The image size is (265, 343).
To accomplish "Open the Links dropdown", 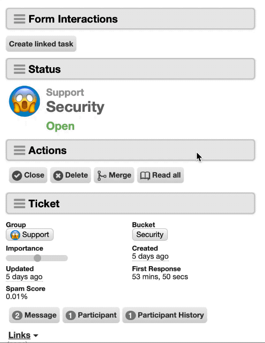I will pos(23,335).
